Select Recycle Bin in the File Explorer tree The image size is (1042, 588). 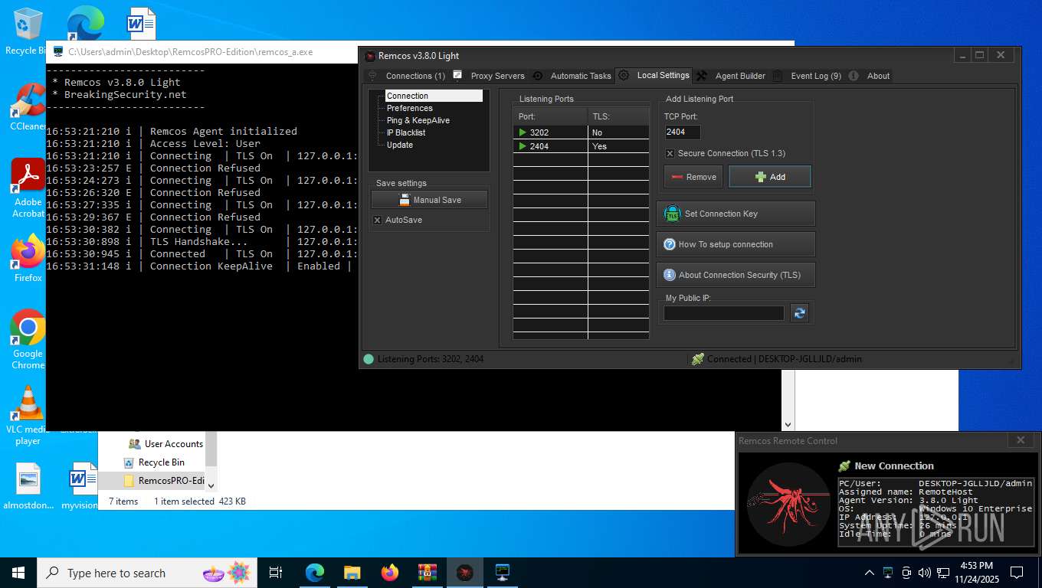click(x=155, y=462)
